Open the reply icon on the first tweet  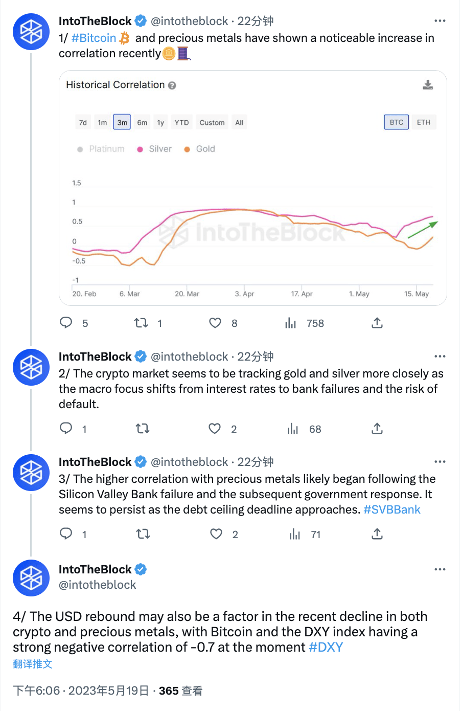[66, 323]
